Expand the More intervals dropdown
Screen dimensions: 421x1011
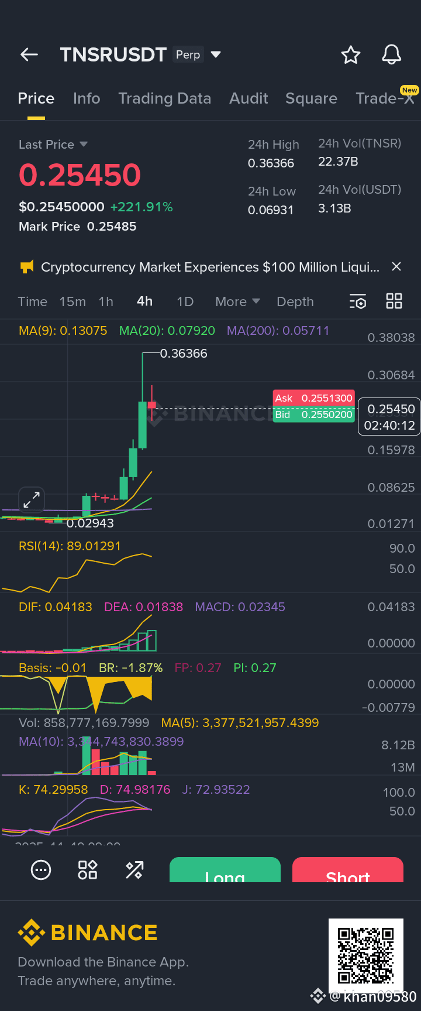pyautogui.click(x=237, y=301)
